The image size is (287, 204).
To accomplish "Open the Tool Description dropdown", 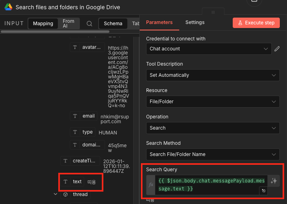I will pyautogui.click(x=213, y=75).
